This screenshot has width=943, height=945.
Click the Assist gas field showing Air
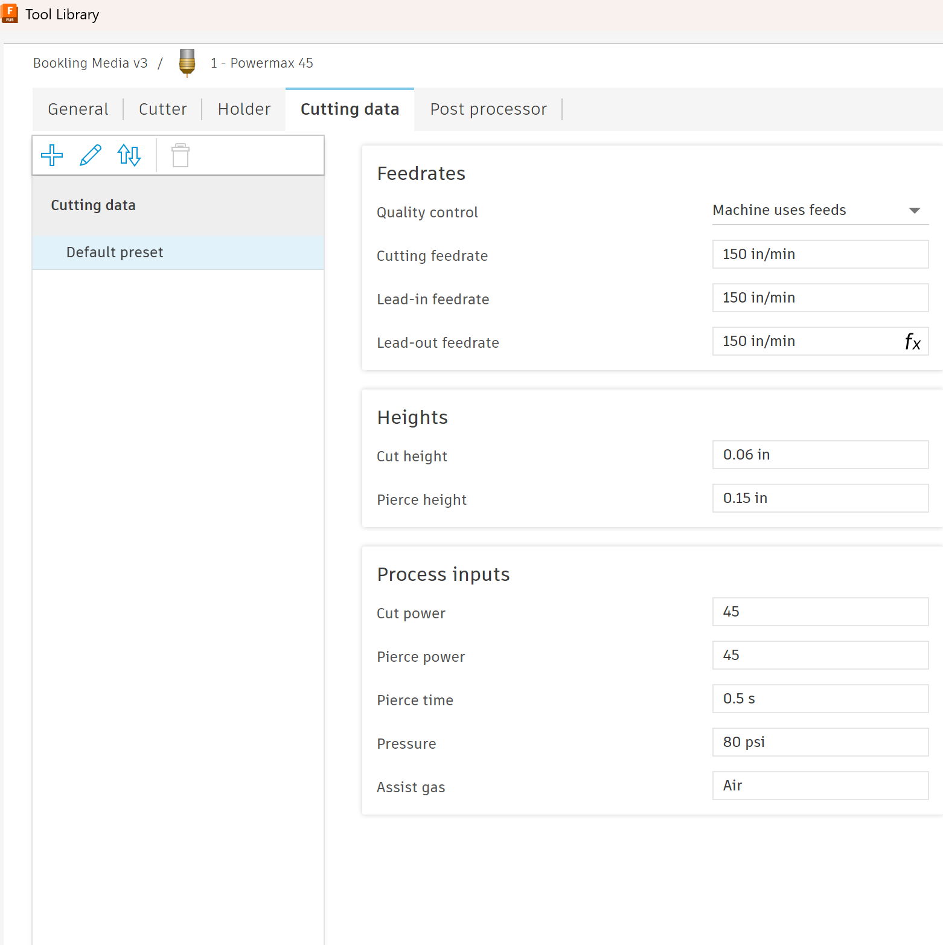(x=820, y=786)
